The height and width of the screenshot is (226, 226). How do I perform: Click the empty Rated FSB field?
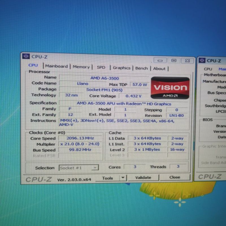click(80, 155)
